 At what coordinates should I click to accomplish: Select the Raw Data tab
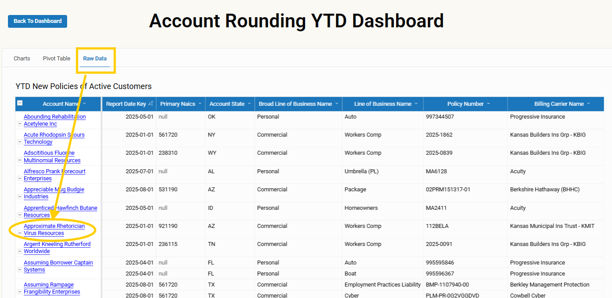pos(95,58)
